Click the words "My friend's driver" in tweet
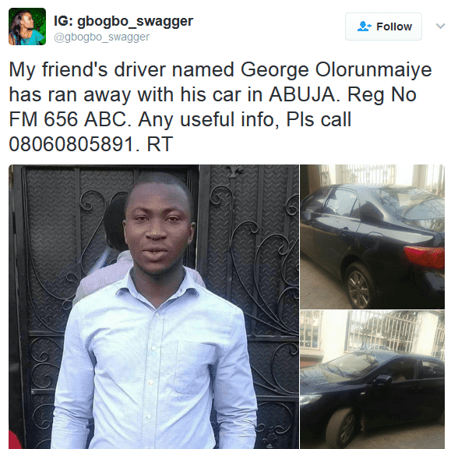Image resolution: width=451 pixels, height=449 pixels. pyautogui.click(x=87, y=70)
